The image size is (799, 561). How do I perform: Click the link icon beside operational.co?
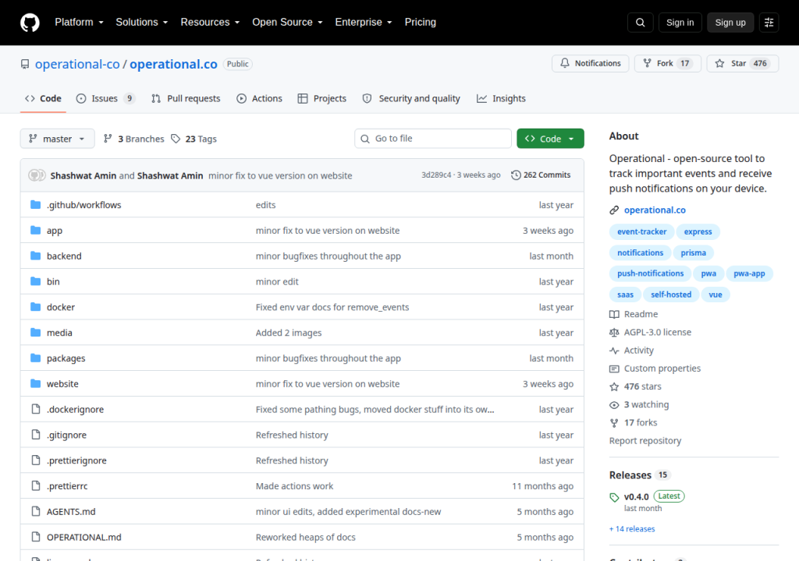pyautogui.click(x=614, y=210)
